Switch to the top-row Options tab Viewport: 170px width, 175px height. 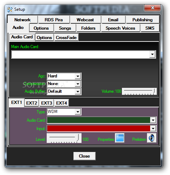[x=41, y=28]
